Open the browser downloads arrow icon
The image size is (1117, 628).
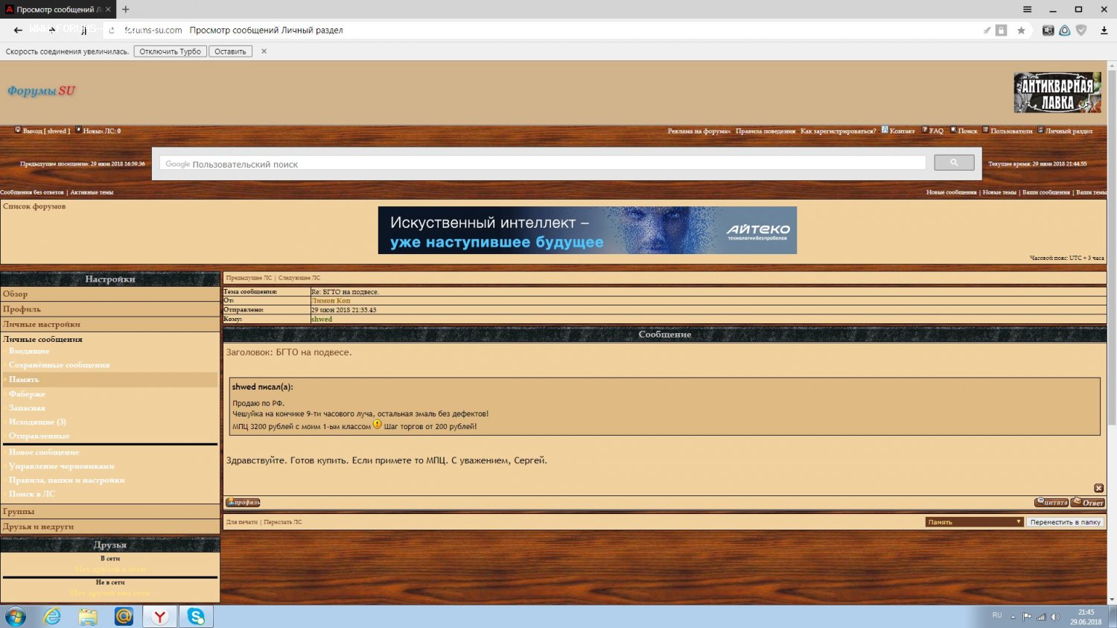point(1104,31)
